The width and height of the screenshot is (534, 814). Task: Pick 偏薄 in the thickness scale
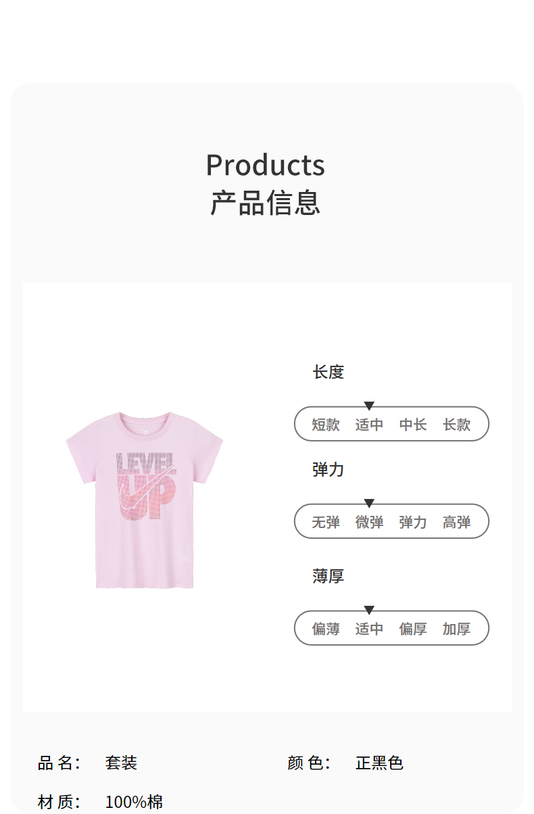click(326, 629)
